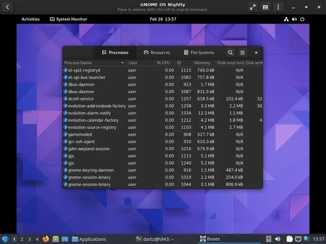Open power menu icon in GNOME top bar
This screenshot has height=244, width=326.
(x=302, y=19)
